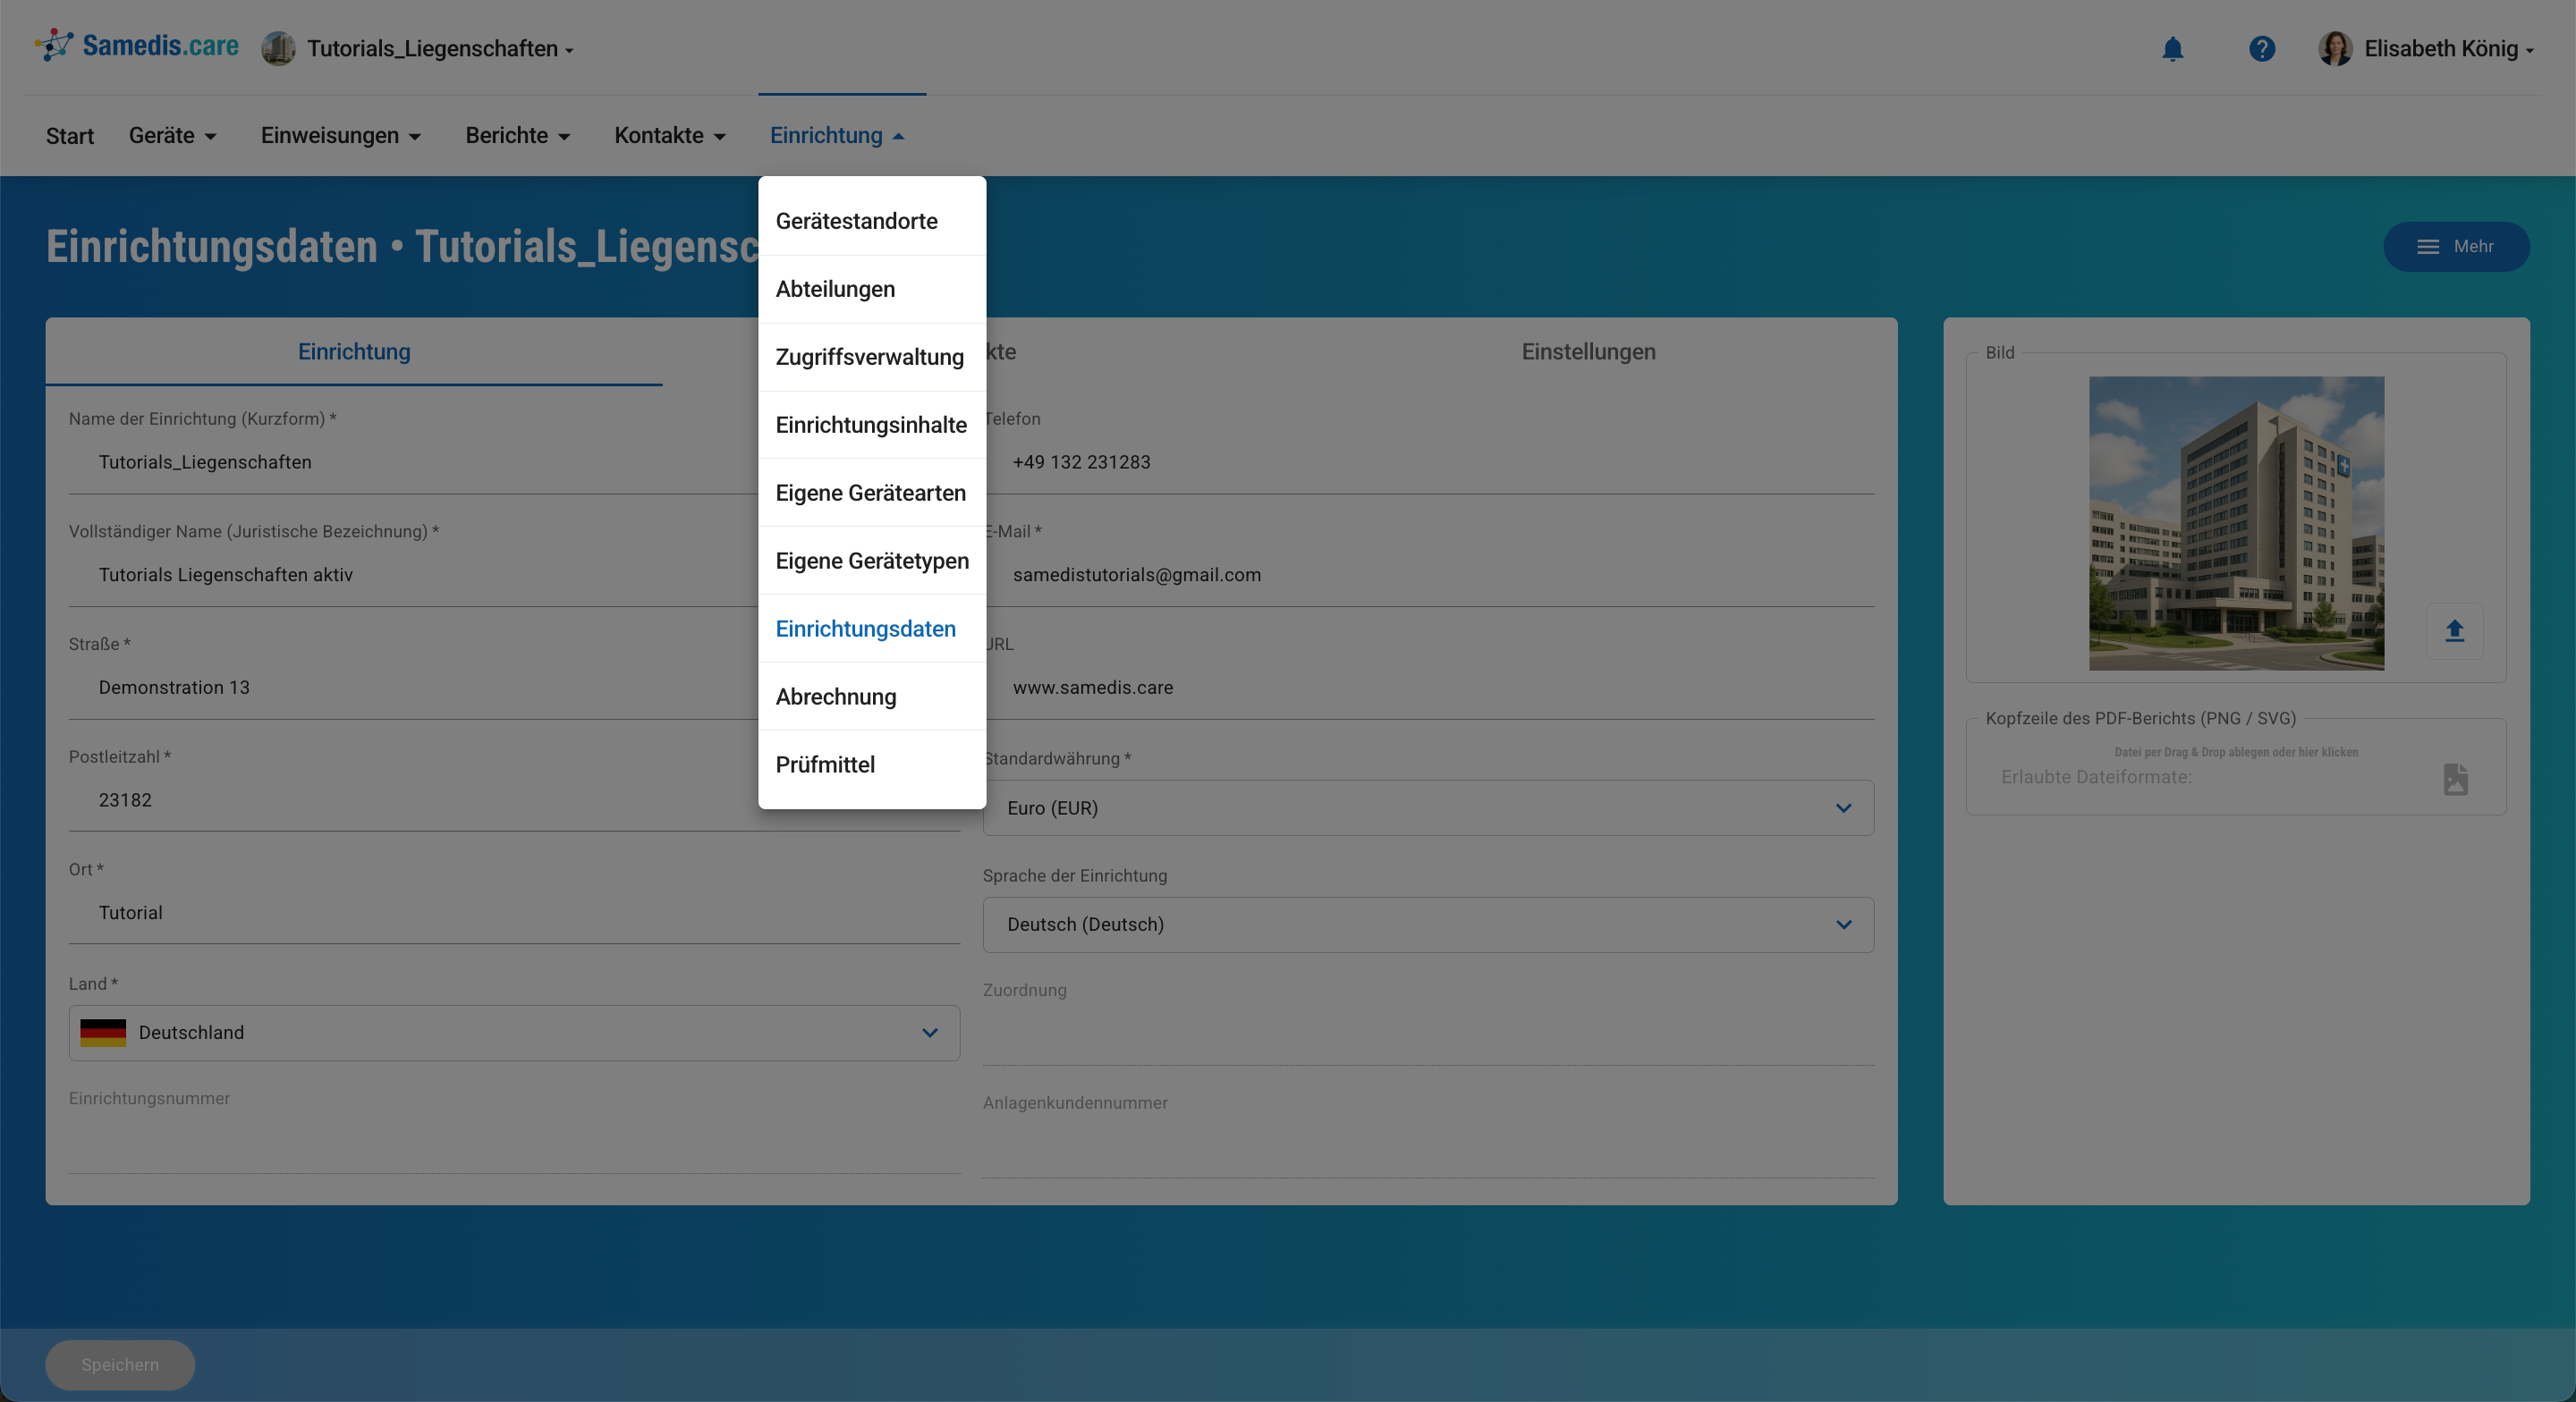Expand the Land Deutschland dropdown
This screenshot has width=2576, height=1402.
tap(514, 1033)
